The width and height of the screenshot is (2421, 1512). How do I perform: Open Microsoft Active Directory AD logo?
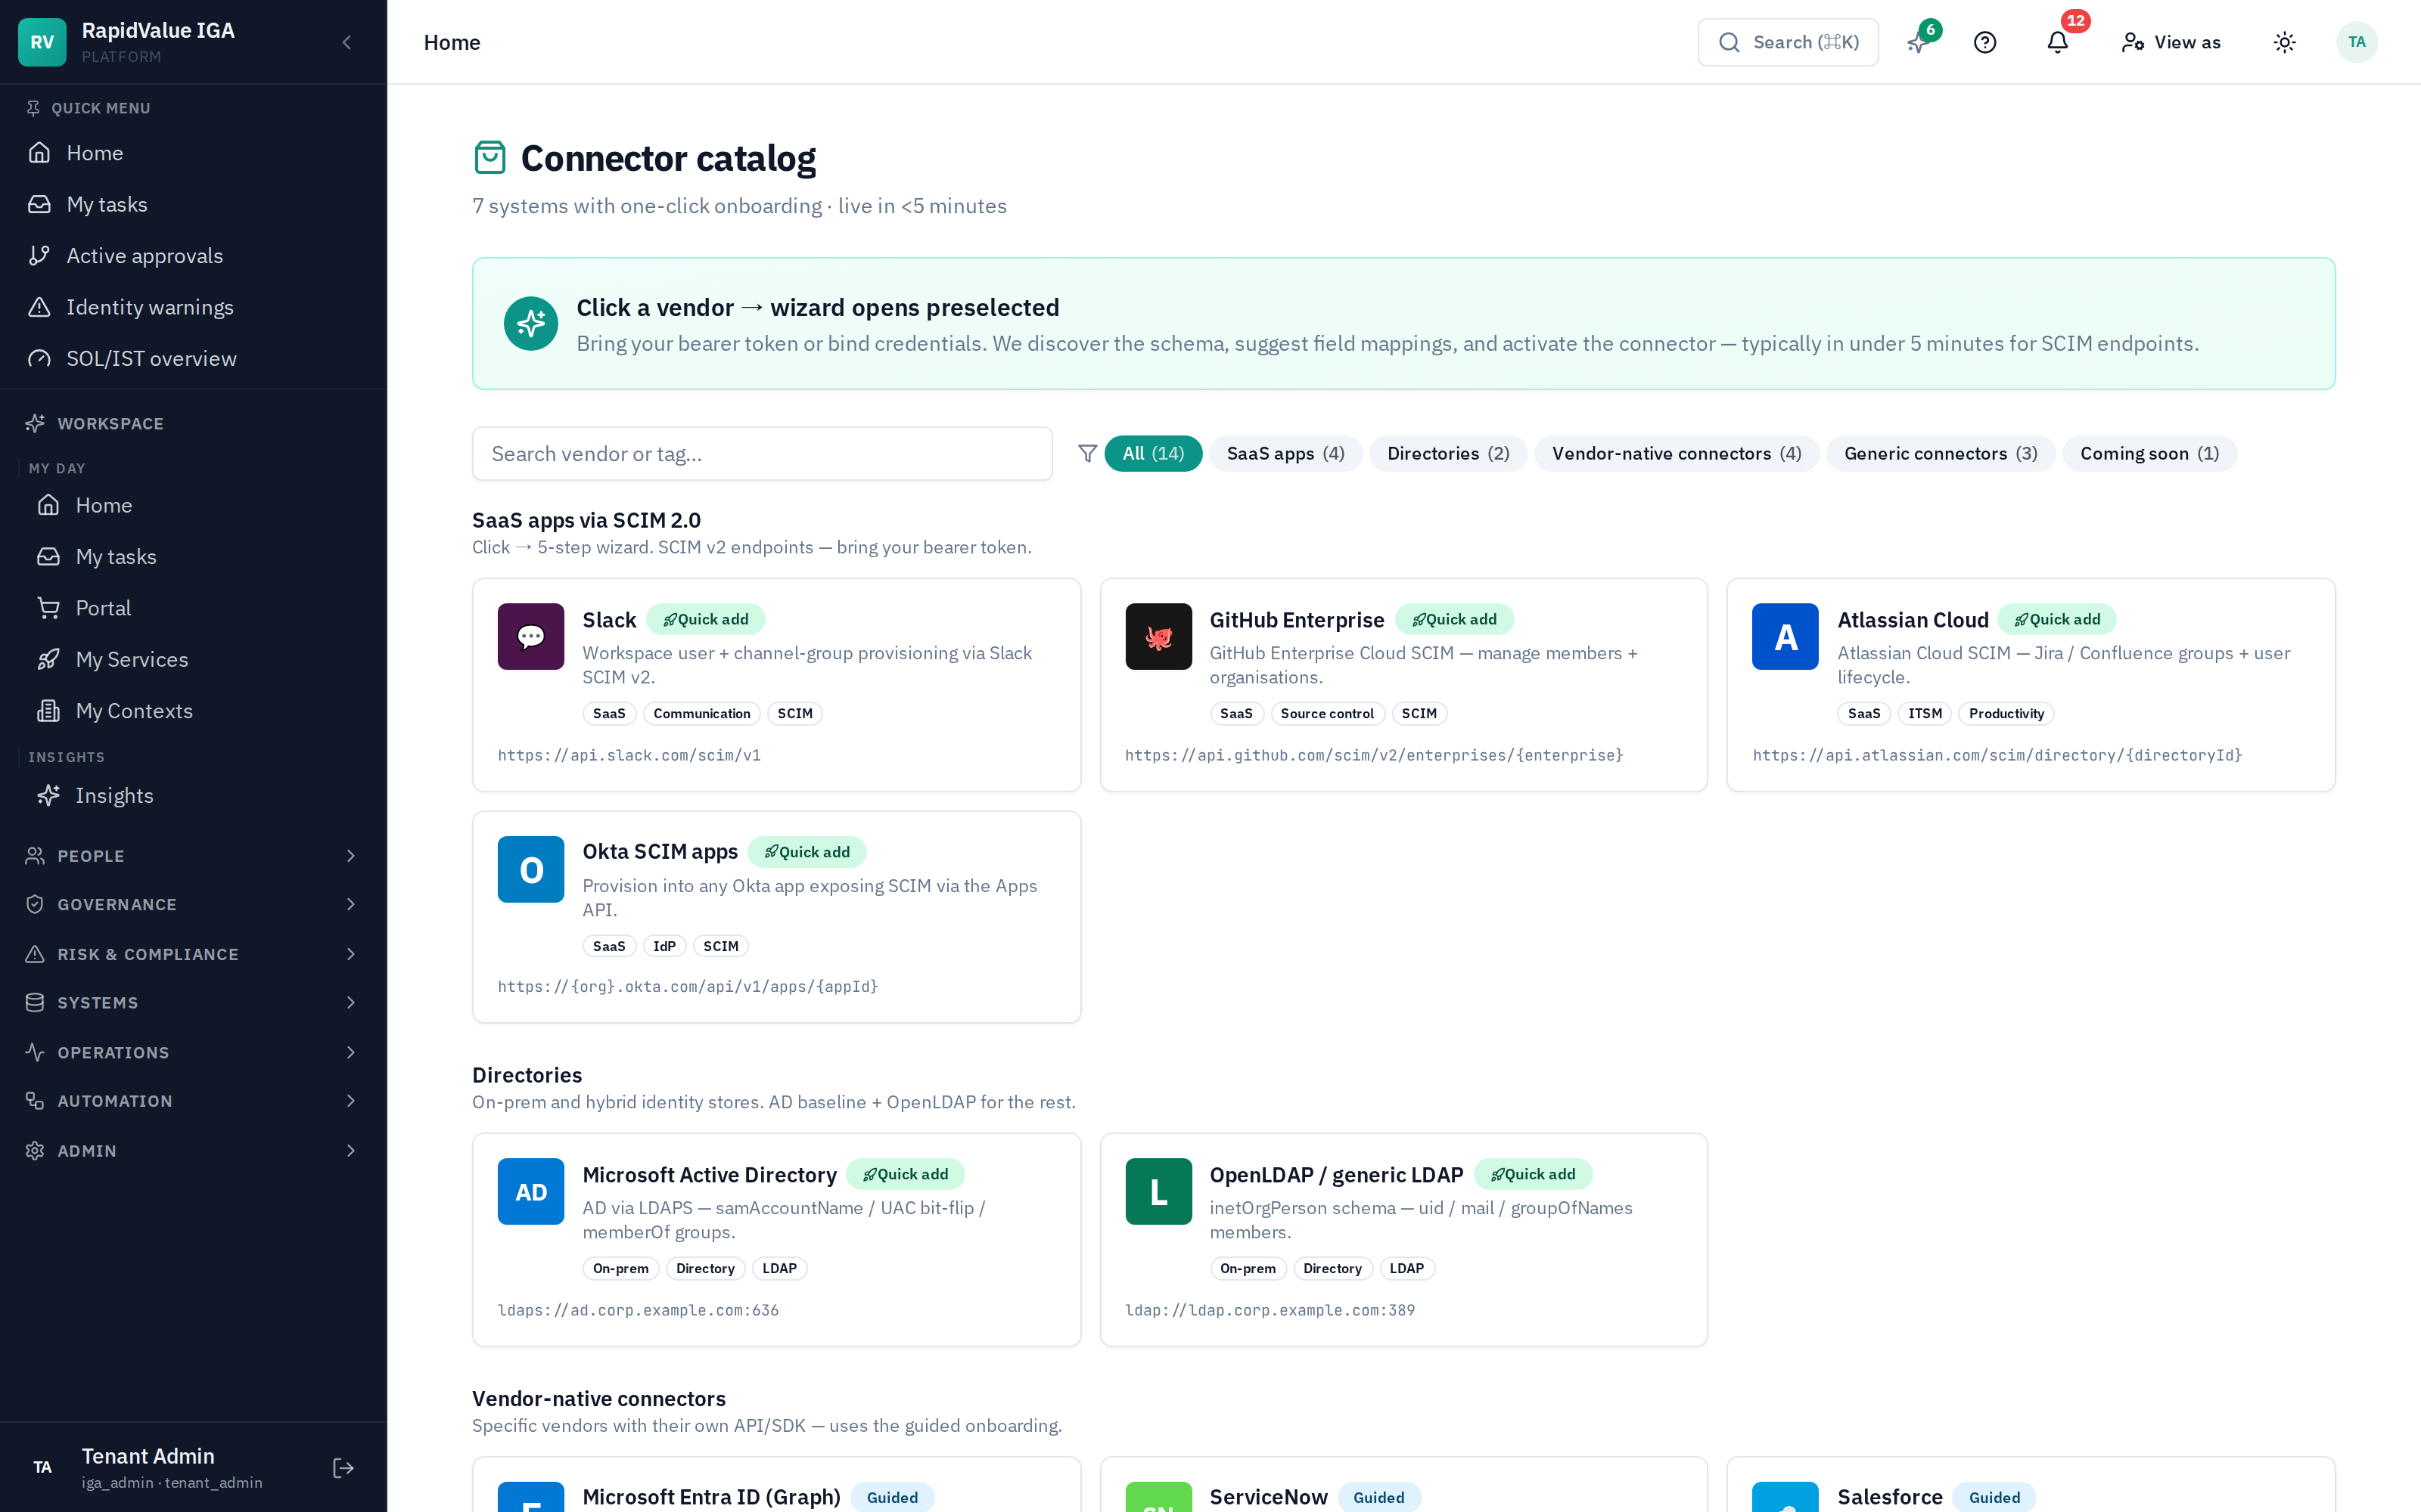(x=531, y=1191)
